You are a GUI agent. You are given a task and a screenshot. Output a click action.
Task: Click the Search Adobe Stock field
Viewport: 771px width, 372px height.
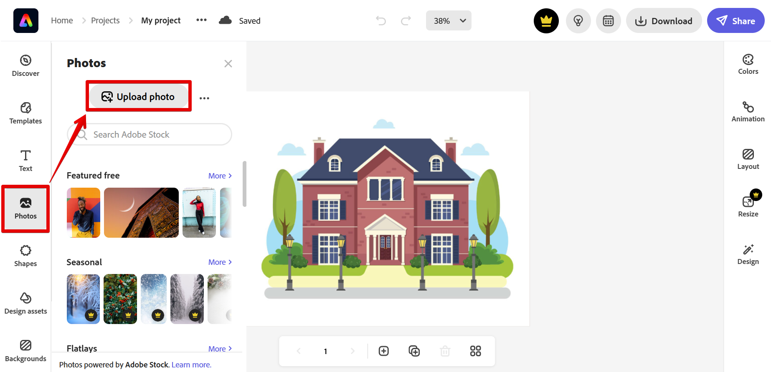point(150,134)
